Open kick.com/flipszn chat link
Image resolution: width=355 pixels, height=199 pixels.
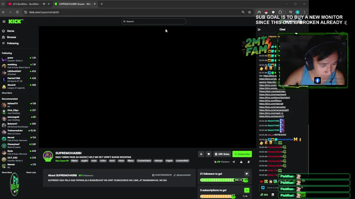pos(270,101)
